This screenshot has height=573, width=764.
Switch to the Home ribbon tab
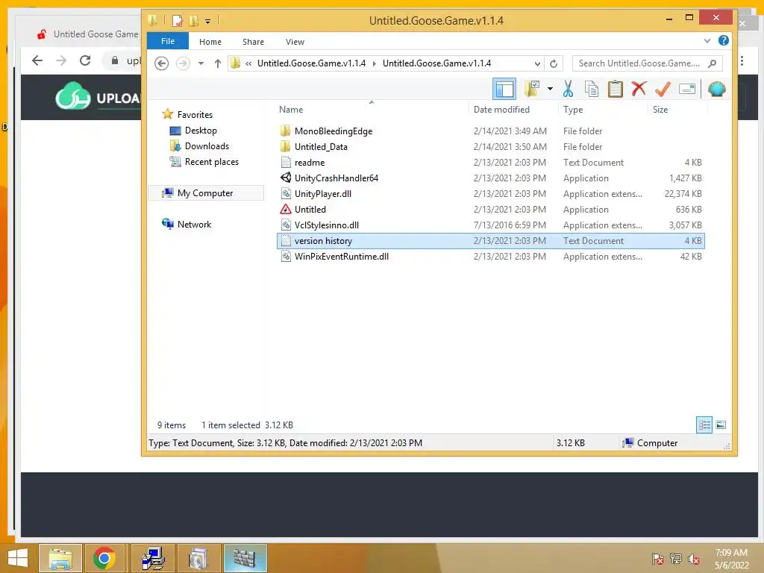click(x=210, y=42)
